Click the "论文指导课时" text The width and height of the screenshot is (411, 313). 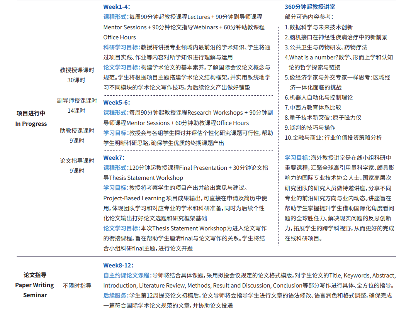pyautogui.click(x=77, y=161)
